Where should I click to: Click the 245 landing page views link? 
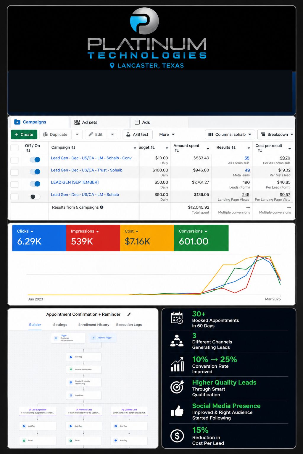[246, 194]
